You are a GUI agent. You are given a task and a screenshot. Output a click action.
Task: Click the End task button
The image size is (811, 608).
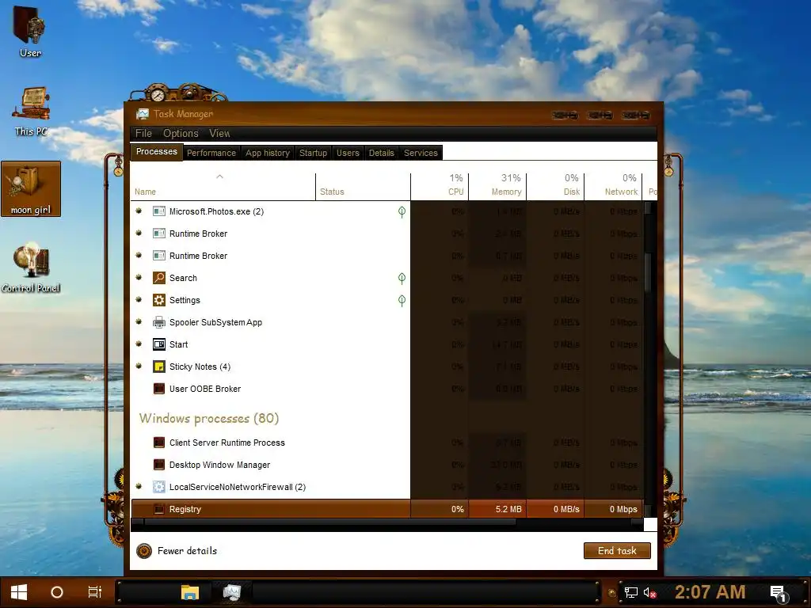click(x=617, y=551)
